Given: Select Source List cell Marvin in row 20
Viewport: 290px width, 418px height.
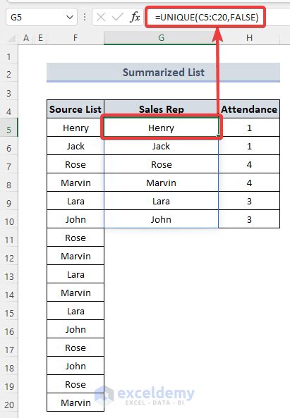Looking at the screenshot, I should (x=75, y=402).
